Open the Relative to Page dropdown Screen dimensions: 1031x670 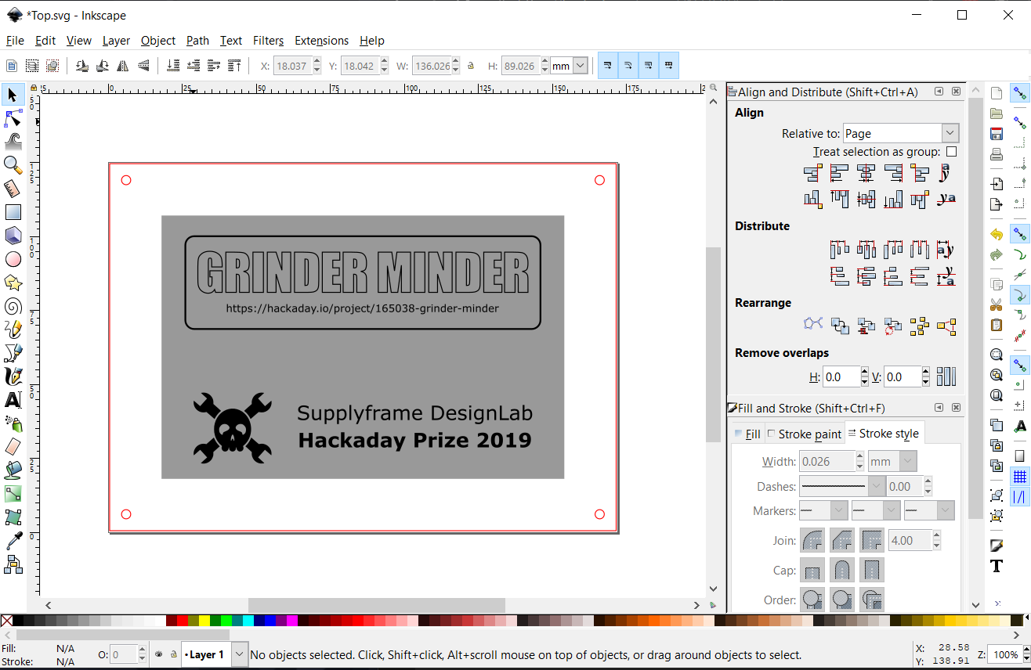(x=901, y=134)
